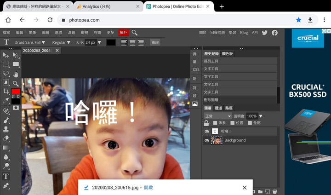This screenshot has height=195, width=331.
Task: Open font size arrow dropdown
Action: point(99,42)
